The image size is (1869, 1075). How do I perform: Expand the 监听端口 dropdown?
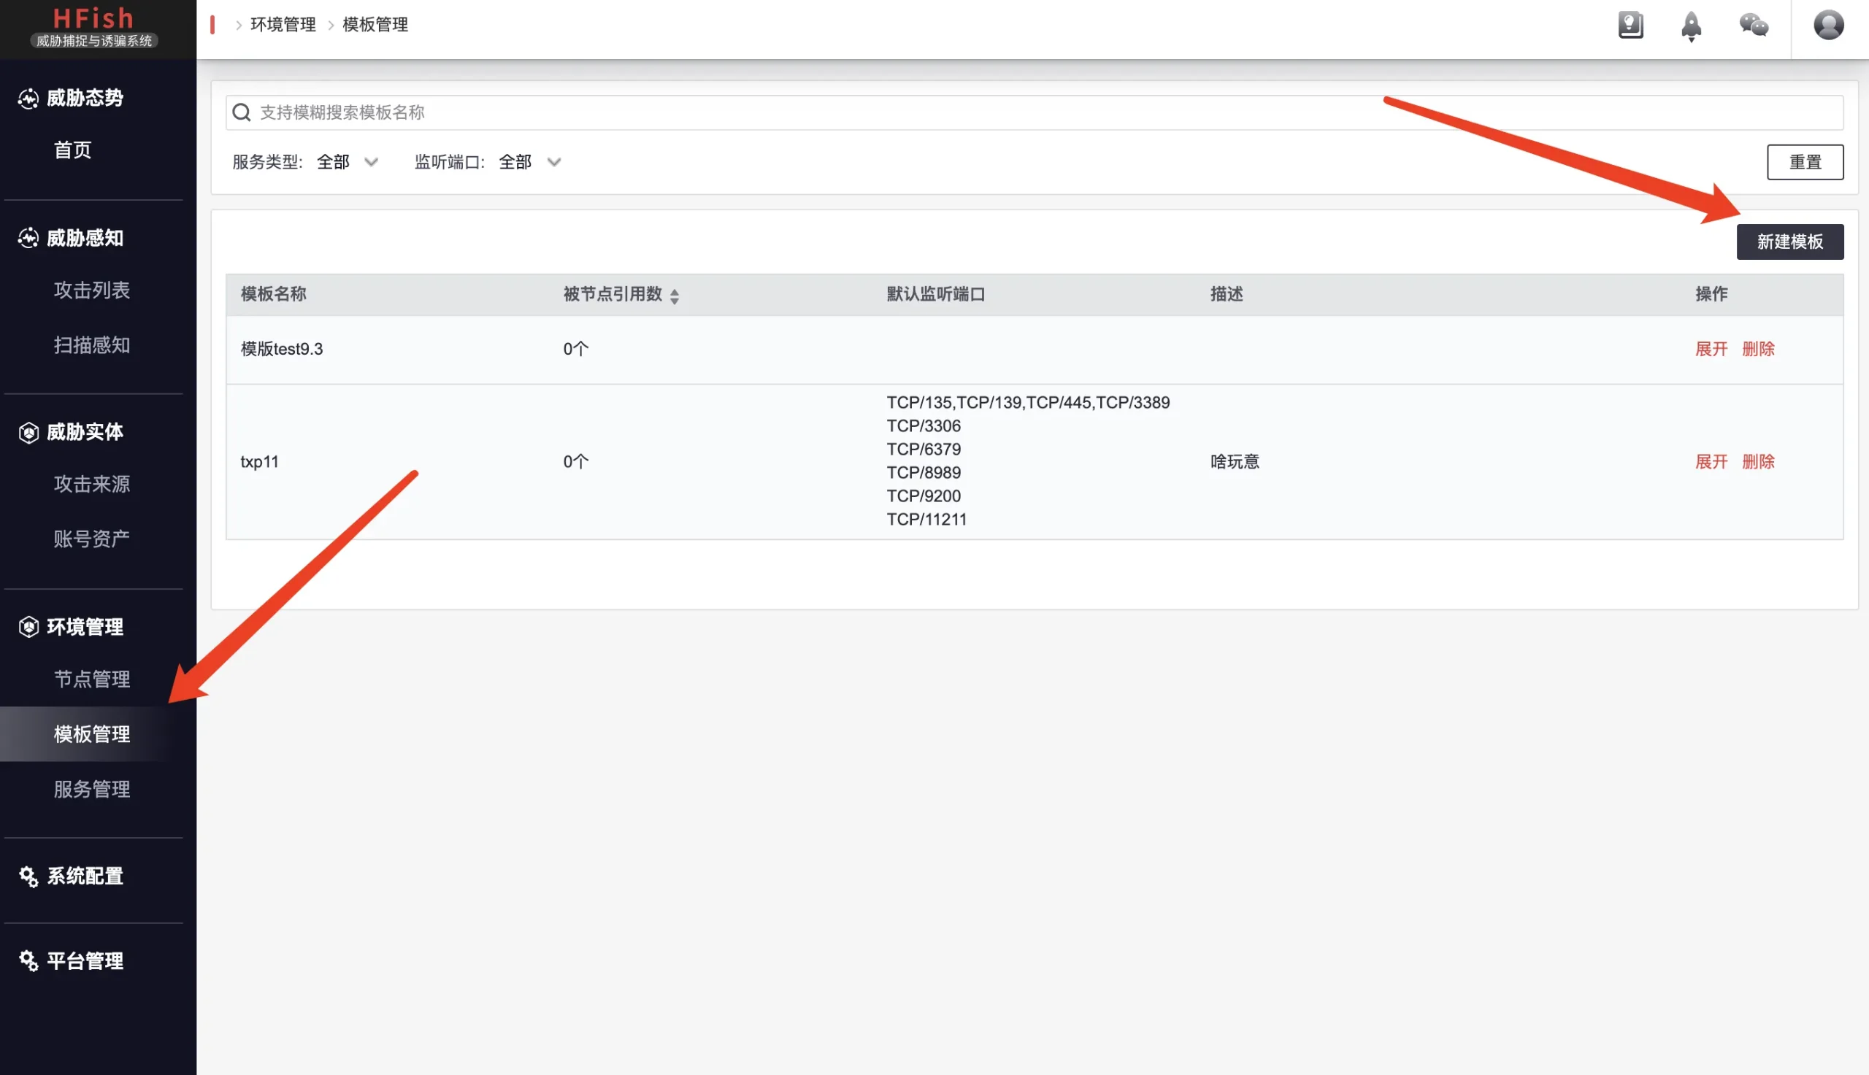click(530, 162)
